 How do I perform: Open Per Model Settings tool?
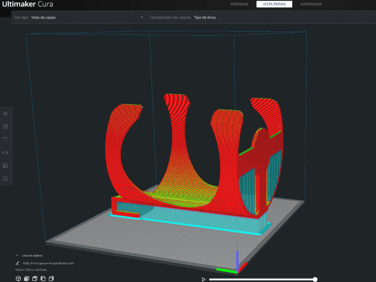(5, 166)
